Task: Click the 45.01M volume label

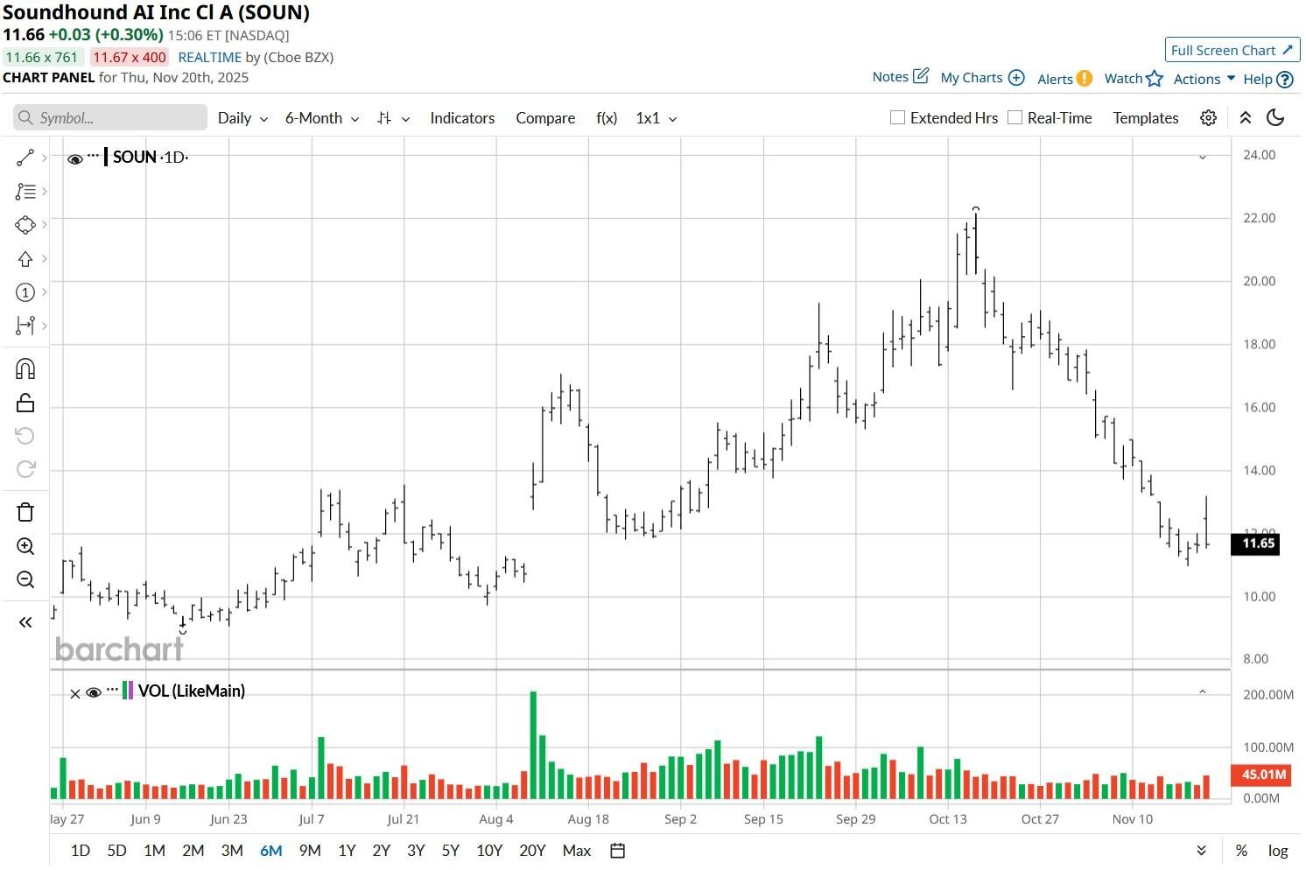Action: (1260, 775)
